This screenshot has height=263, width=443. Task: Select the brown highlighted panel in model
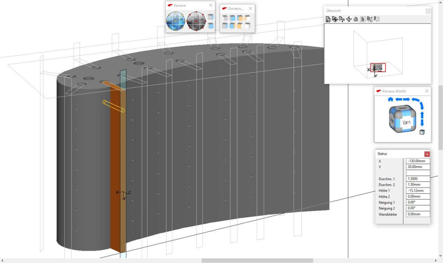[x=115, y=170]
